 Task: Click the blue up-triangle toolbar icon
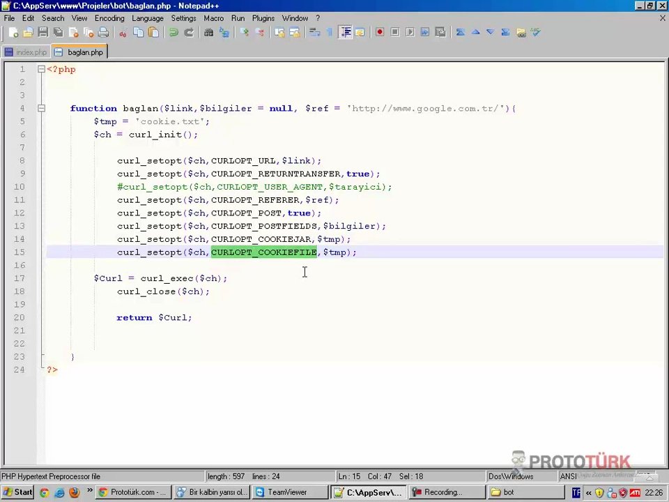(476, 33)
